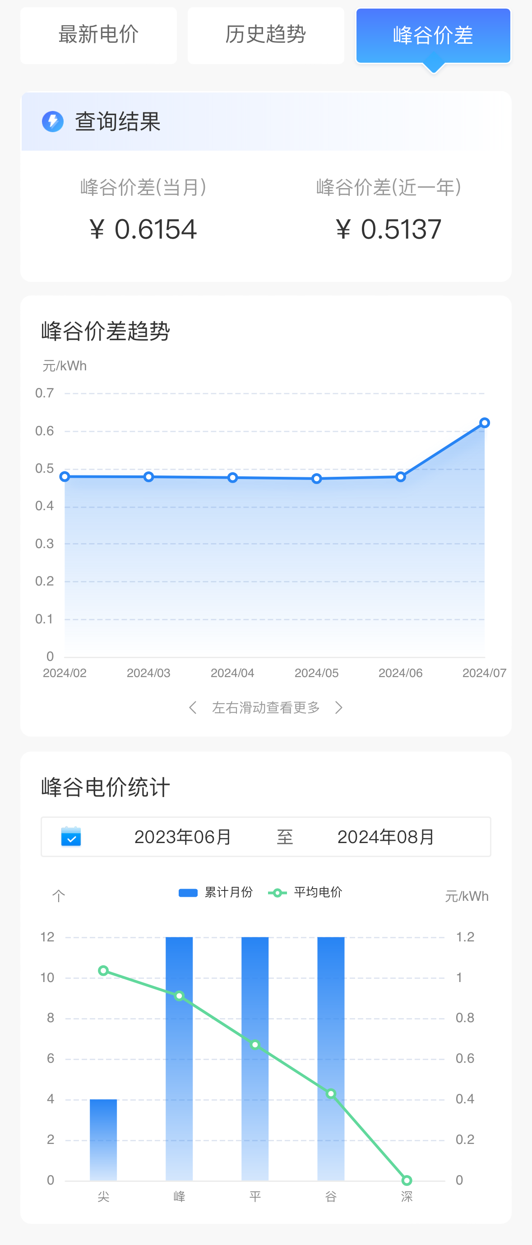Viewport: 532px width, 1245px height.
Task: Toggle the 累计月份 legend series
Action: click(216, 892)
